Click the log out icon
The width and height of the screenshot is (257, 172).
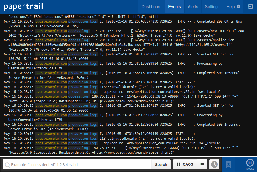tap(250, 7)
